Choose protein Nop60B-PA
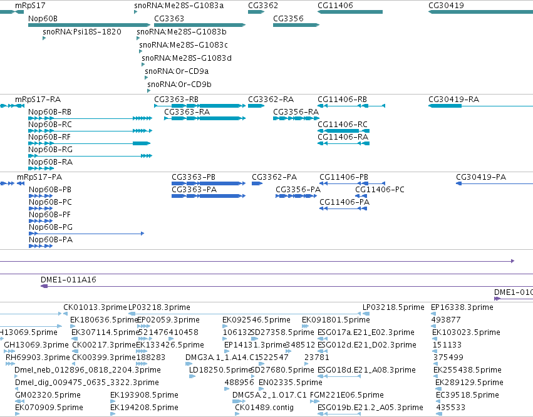 coord(51,240)
